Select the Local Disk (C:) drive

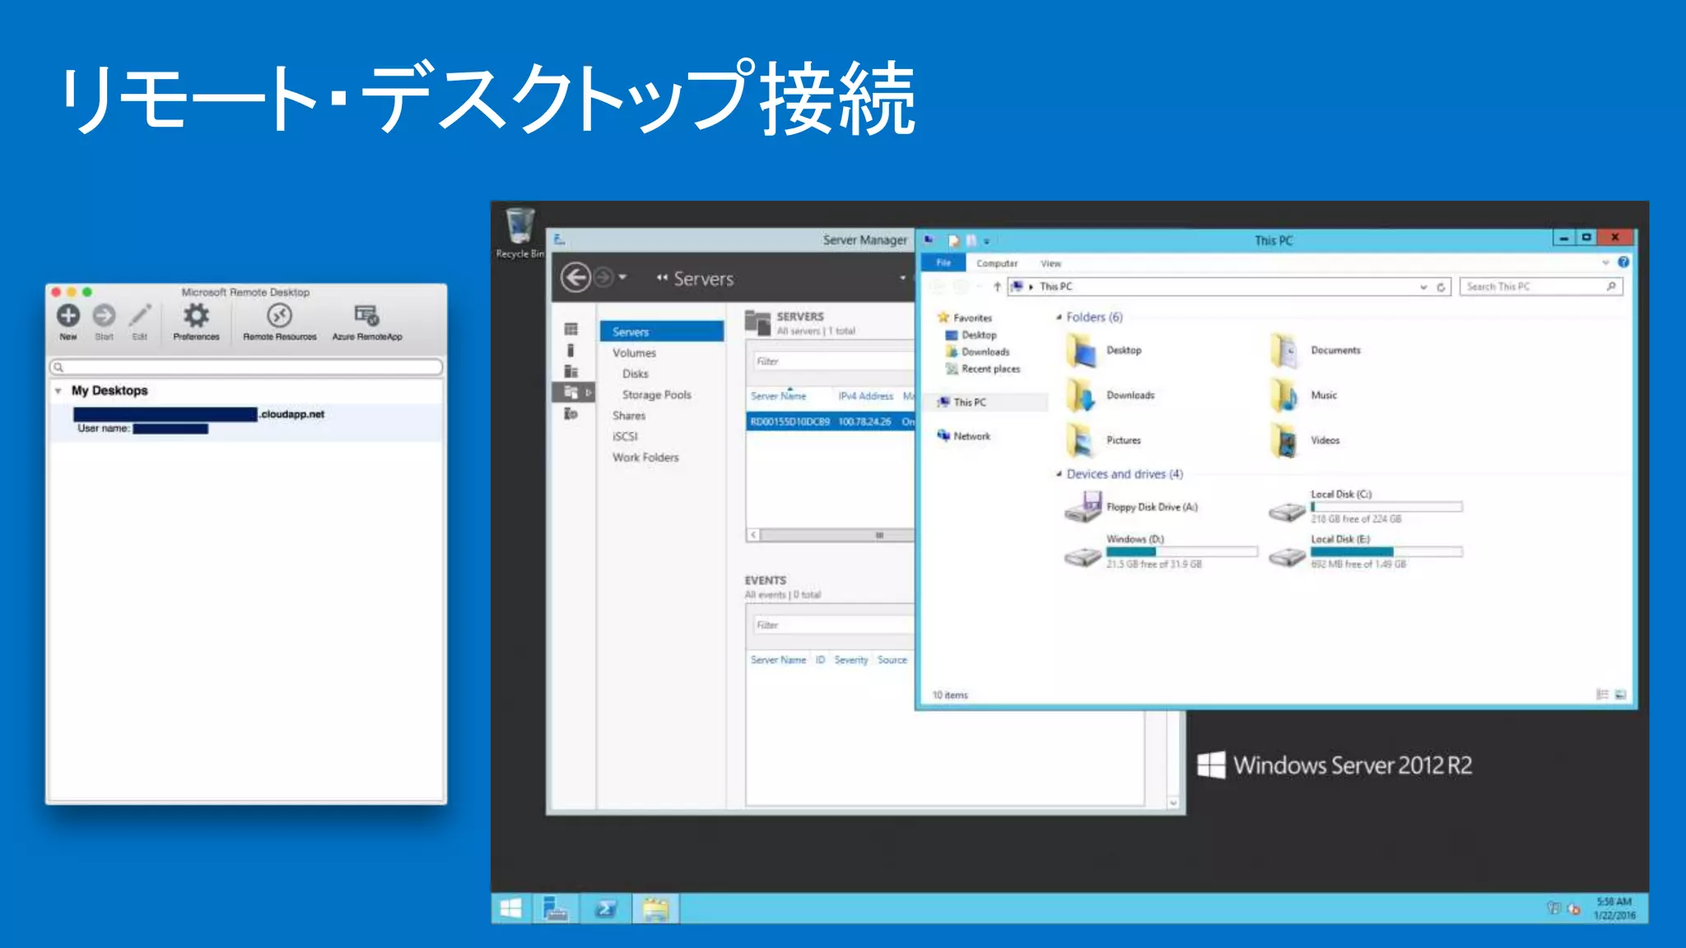point(1289,512)
